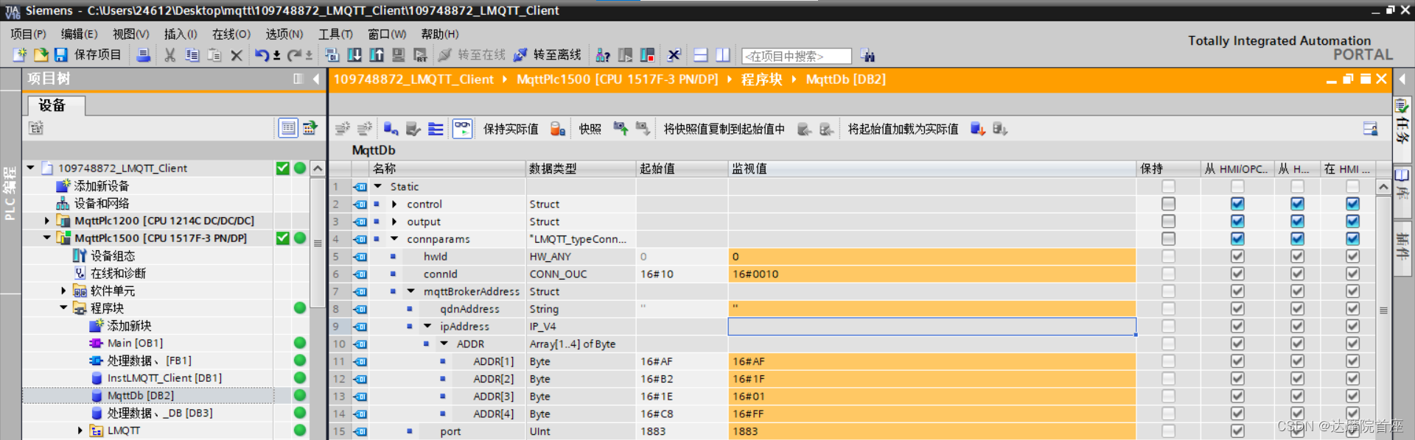
Task: Click 转至离线 go offline button
Action: point(548,55)
